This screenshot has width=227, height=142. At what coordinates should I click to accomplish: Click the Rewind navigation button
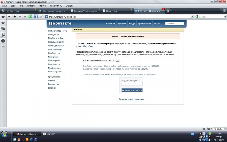pos(9,17)
